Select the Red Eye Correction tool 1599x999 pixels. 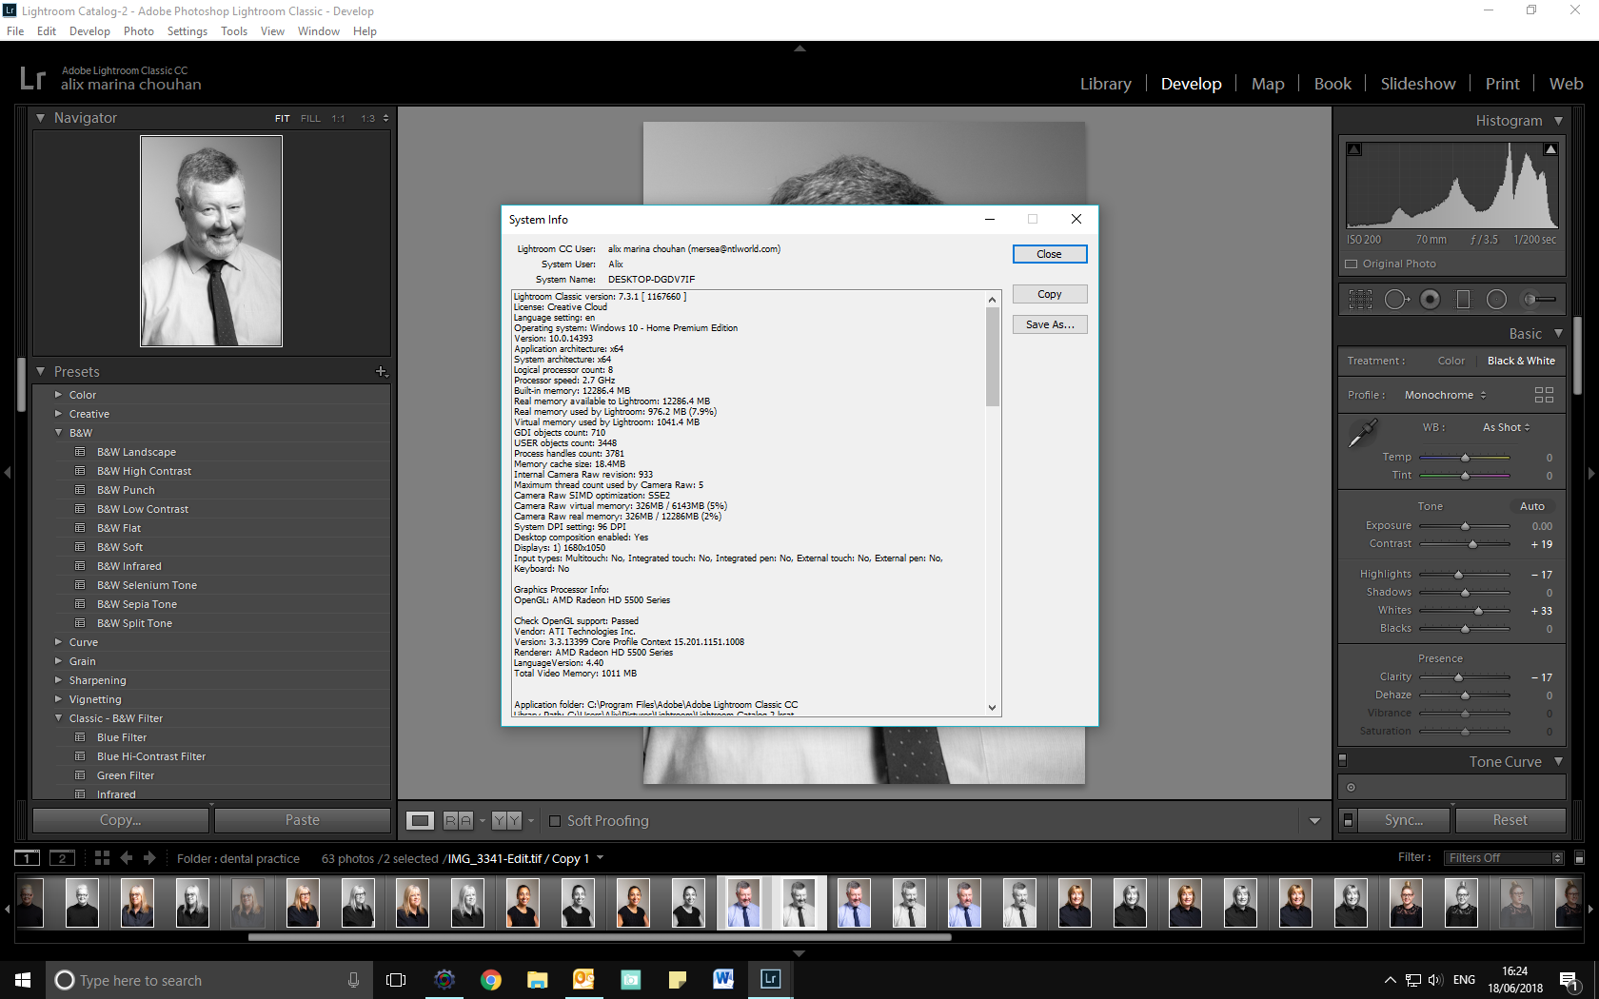(x=1430, y=300)
